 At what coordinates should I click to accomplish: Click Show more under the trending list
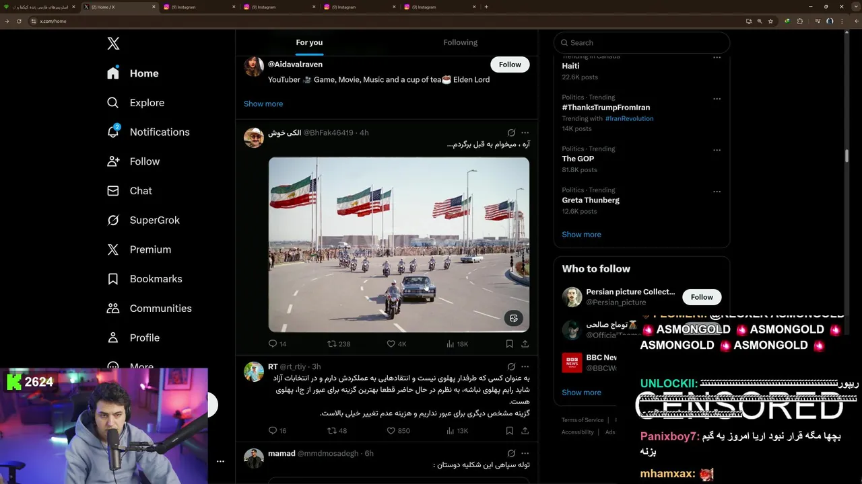point(581,235)
